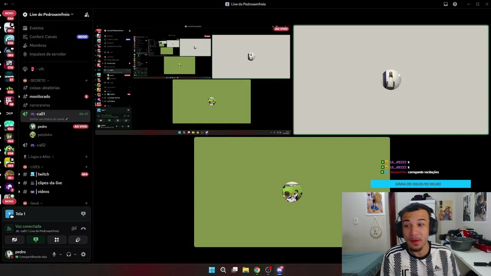Open the activities button

pos(57,240)
